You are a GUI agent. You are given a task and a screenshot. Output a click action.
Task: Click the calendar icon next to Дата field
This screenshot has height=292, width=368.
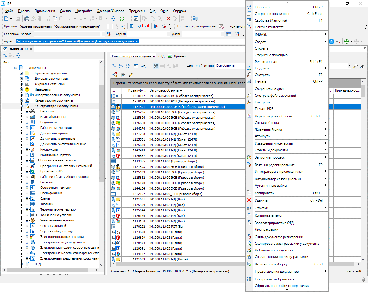pyautogui.click(x=228, y=34)
